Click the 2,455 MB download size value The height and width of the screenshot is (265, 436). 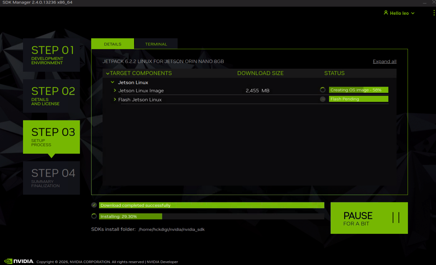[x=257, y=91]
